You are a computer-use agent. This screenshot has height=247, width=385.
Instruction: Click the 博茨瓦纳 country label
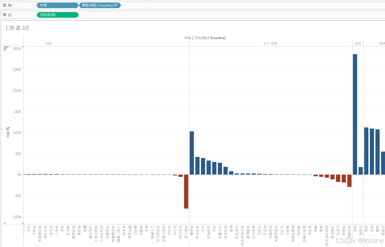click(130, 232)
